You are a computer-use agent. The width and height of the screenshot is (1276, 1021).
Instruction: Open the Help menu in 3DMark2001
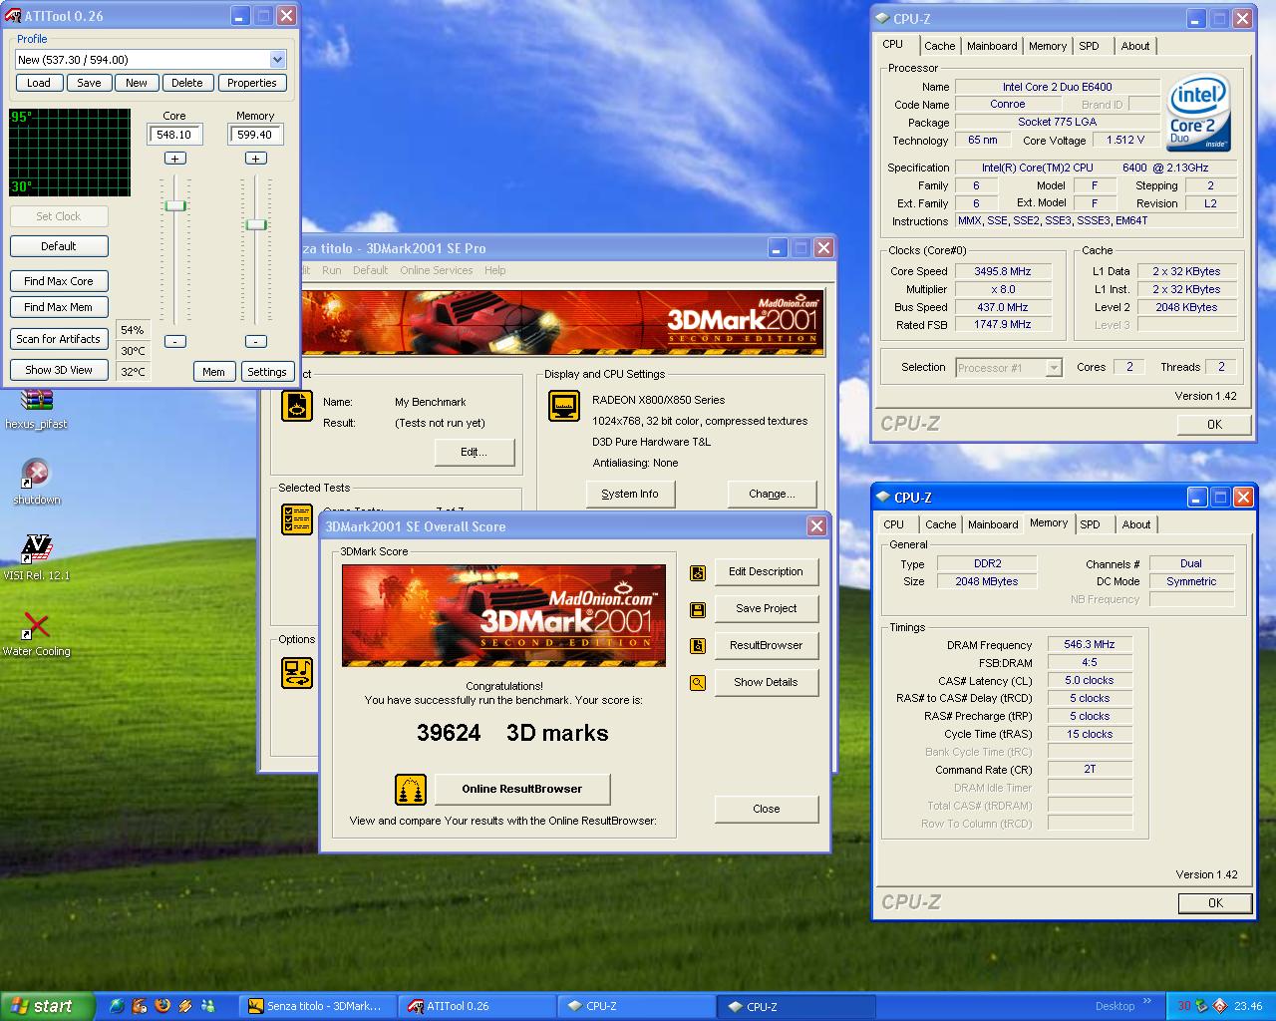pos(494,270)
